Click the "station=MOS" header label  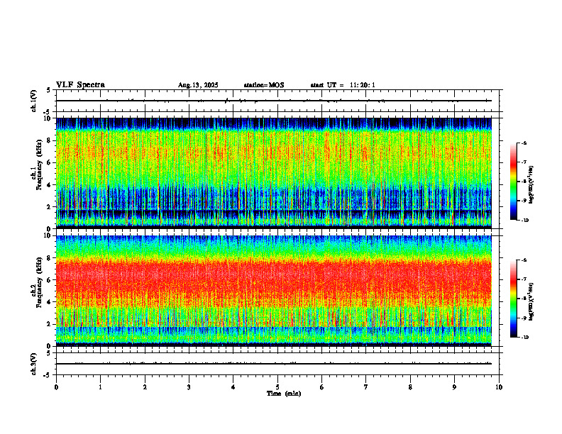click(x=264, y=85)
